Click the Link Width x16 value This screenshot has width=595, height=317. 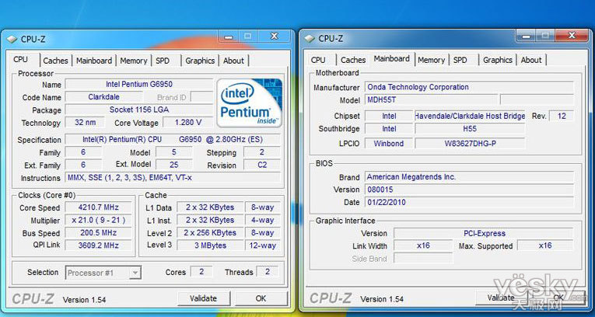tap(423, 246)
